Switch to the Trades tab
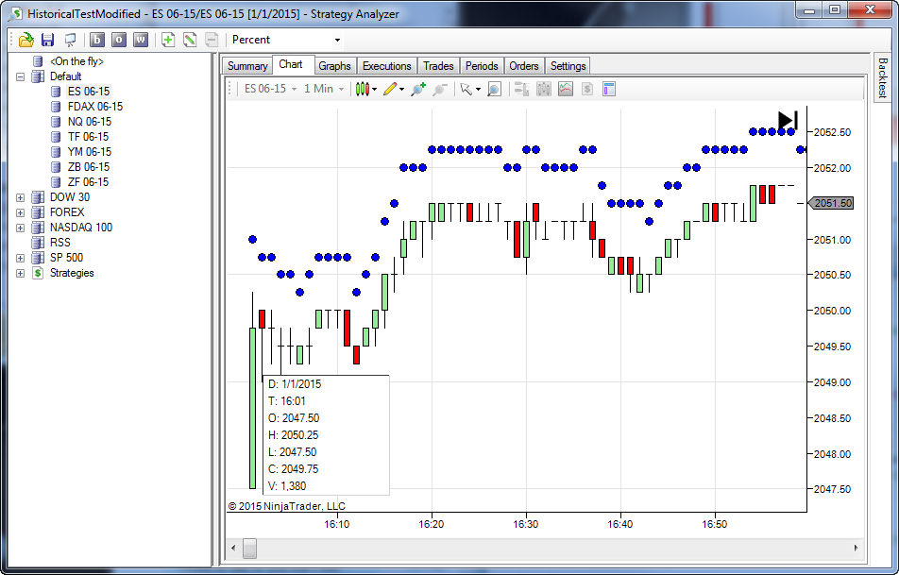 point(438,66)
